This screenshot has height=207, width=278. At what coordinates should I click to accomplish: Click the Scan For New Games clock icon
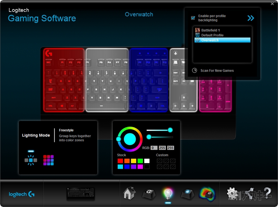tap(195, 71)
